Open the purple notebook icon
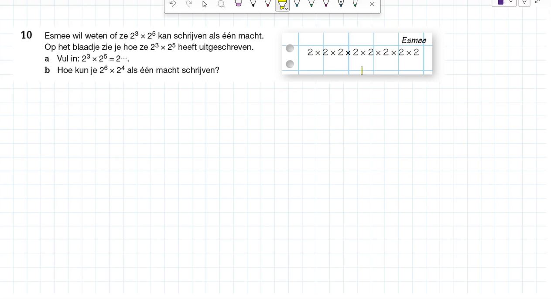551x299 pixels. [501, 2]
